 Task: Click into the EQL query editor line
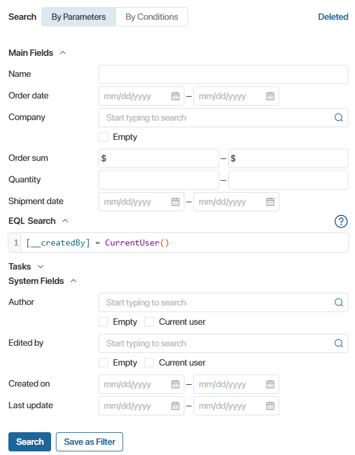click(184, 243)
